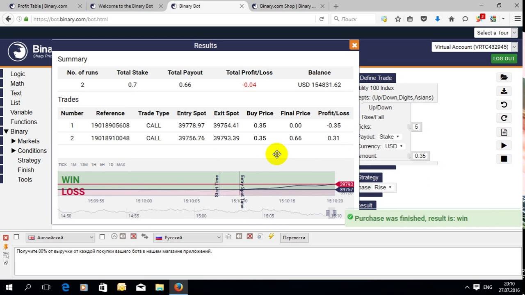Open the summary document icon
Viewport: 525px width, 295px height.
click(504, 132)
